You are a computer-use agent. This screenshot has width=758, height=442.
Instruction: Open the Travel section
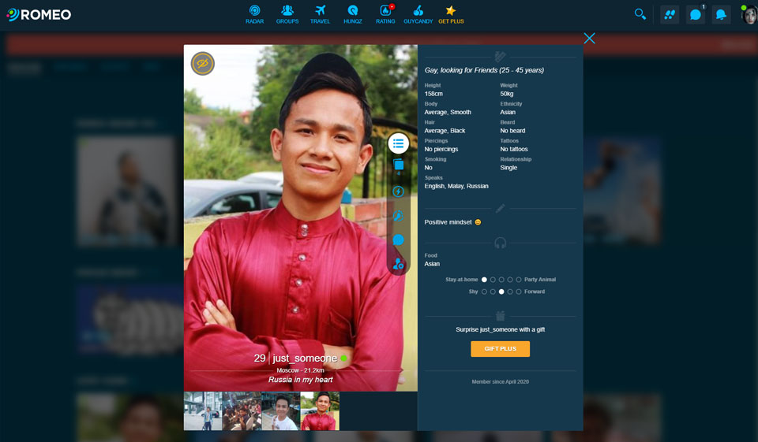coord(320,14)
